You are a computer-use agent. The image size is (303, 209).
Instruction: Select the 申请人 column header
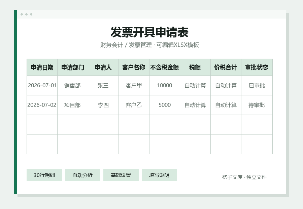(103, 67)
